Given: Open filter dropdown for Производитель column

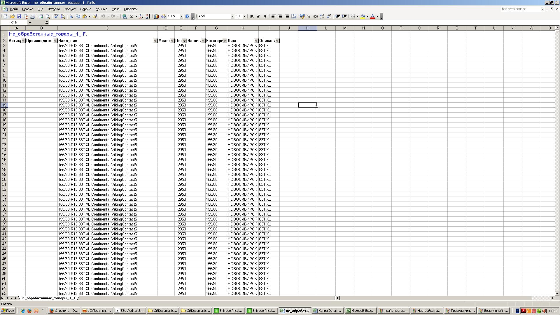Looking at the screenshot, I should coord(55,41).
